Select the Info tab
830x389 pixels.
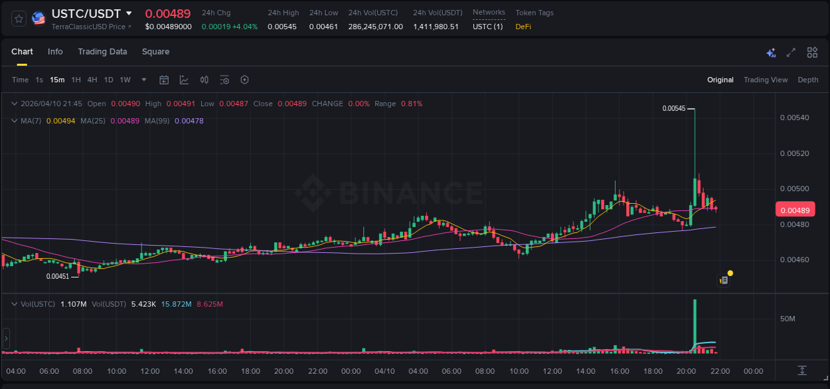[x=55, y=52]
